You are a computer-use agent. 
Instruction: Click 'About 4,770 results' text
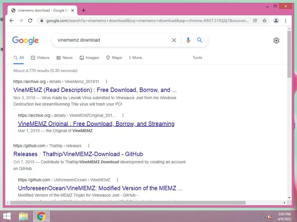[x=45, y=71]
